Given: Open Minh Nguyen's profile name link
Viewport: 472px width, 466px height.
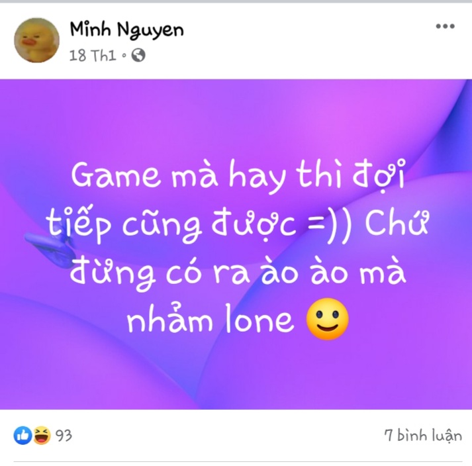Looking at the screenshot, I should (126, 30).
